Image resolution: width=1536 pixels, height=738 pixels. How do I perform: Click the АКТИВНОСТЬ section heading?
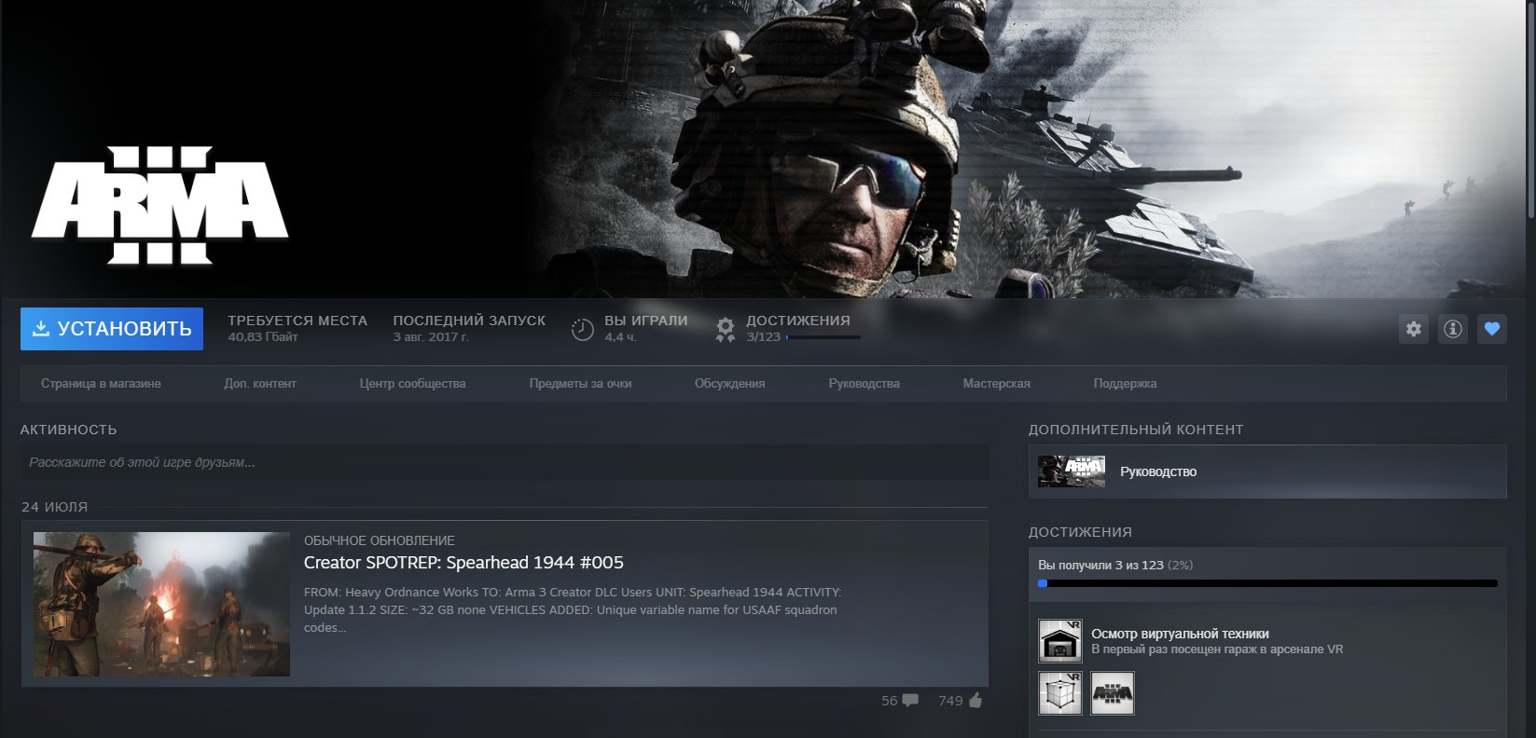coord(69,430)
